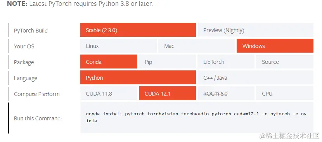
Task: Select the Windows OS option
Action: (275, 46)
